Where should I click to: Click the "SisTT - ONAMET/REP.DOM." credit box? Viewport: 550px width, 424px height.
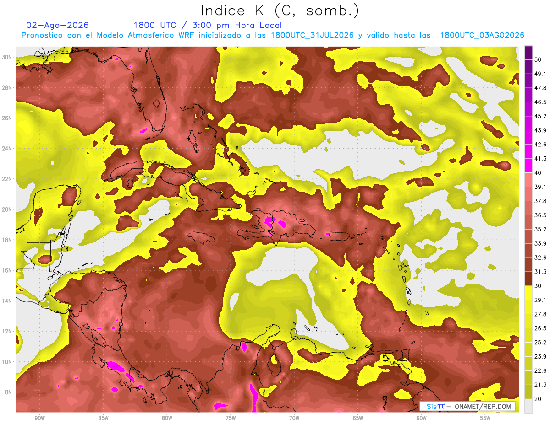tap(467, 406)
